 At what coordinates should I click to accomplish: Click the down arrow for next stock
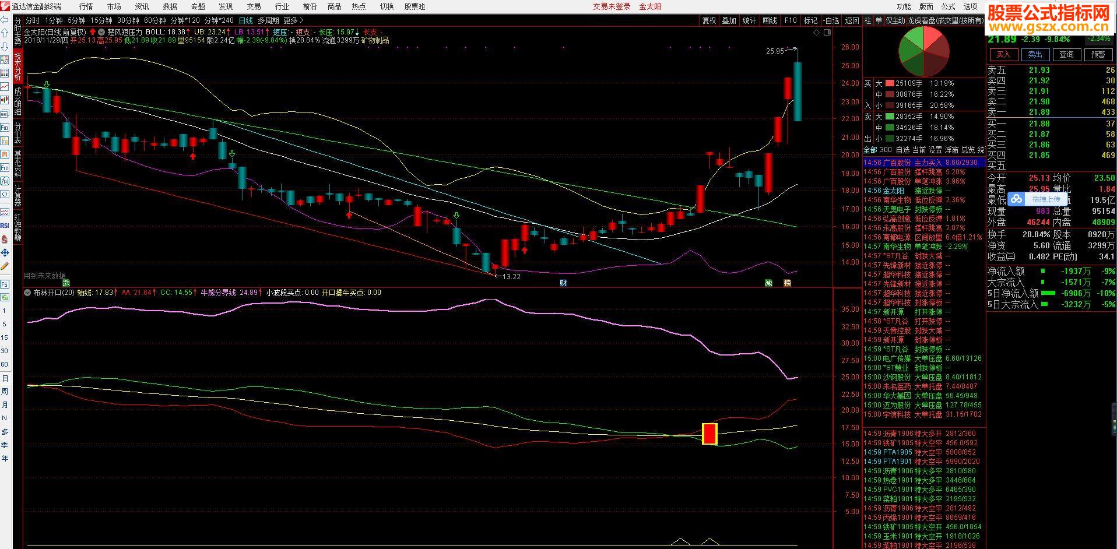point(5,47)
